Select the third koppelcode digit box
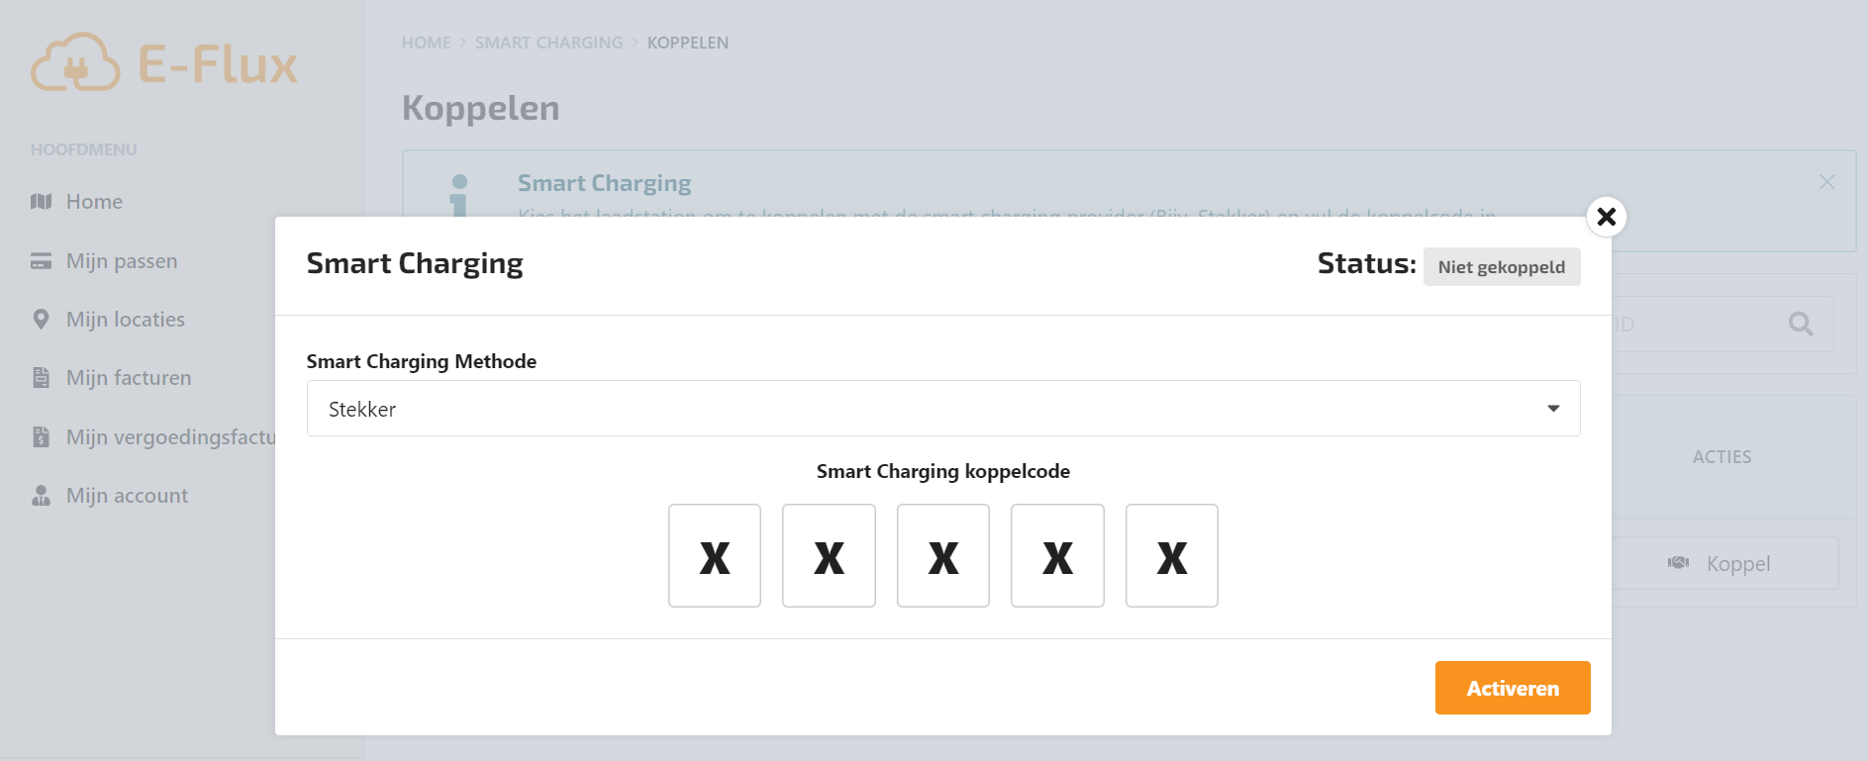 click(942, 556)
